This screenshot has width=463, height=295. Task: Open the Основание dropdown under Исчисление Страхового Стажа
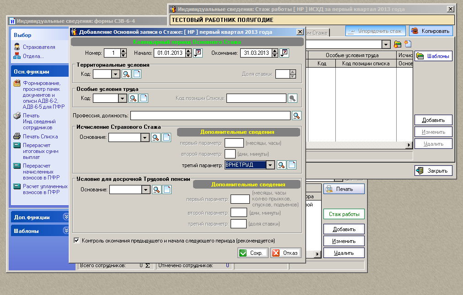[x=145, y=137]
